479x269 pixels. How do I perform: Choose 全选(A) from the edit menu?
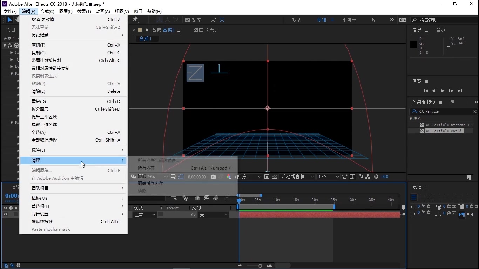coord(73,132)
